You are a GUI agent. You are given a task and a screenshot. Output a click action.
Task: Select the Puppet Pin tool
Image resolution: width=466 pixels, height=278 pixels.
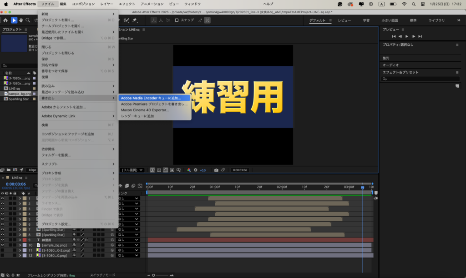(135, 20)
